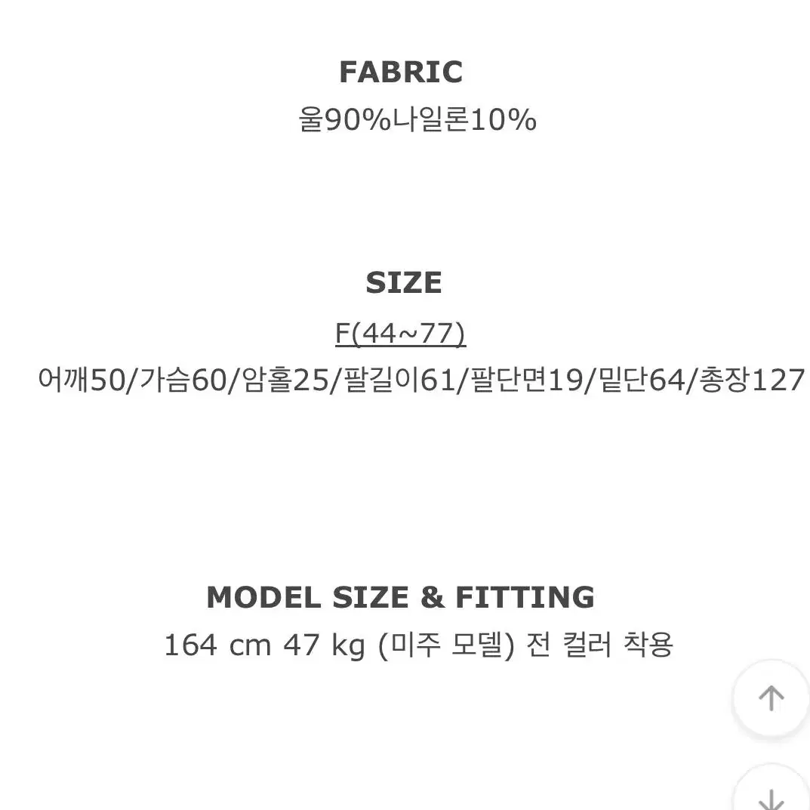Select the 어깨50 shoulder measurement
The image size is (810, 810).
click(x=82, y=380)
